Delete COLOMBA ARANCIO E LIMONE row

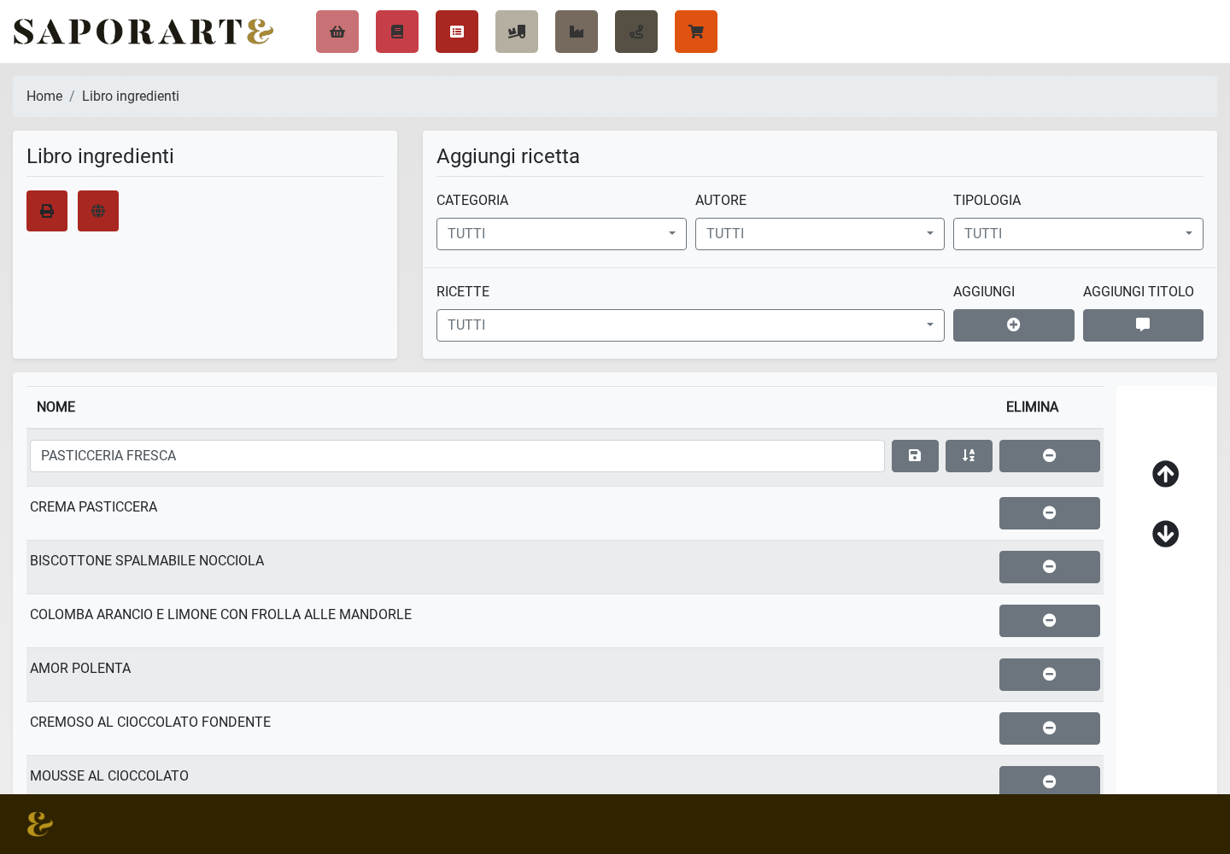tap(1050, 621)
